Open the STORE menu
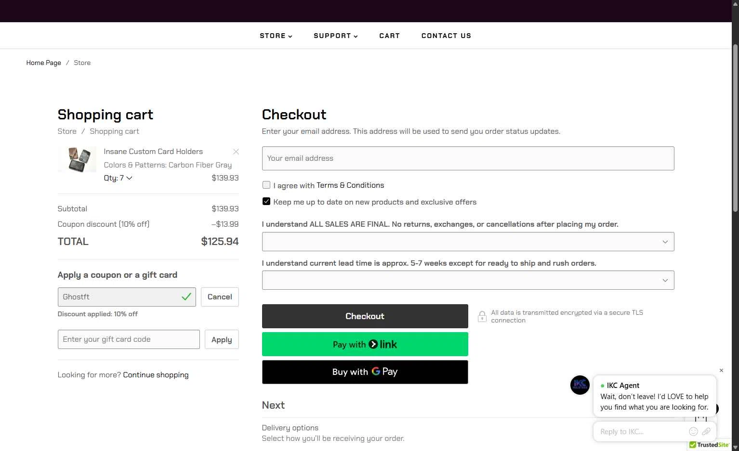Screen dimensions: 739x451 pyautogui.click(x=276, y=36)
